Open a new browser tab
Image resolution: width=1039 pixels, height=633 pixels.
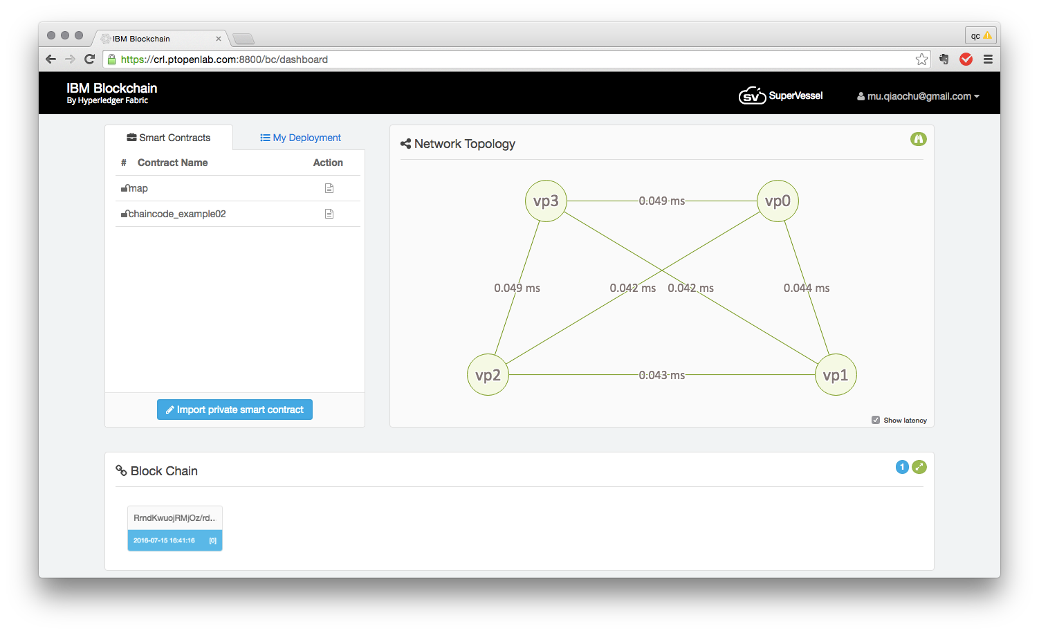pyautogui.click(x=243, y=39)
